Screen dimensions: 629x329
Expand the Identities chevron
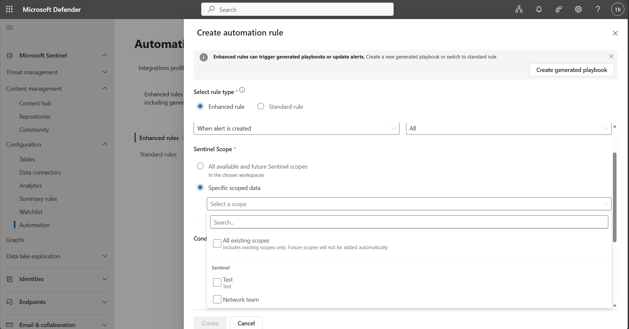(105, 279)
